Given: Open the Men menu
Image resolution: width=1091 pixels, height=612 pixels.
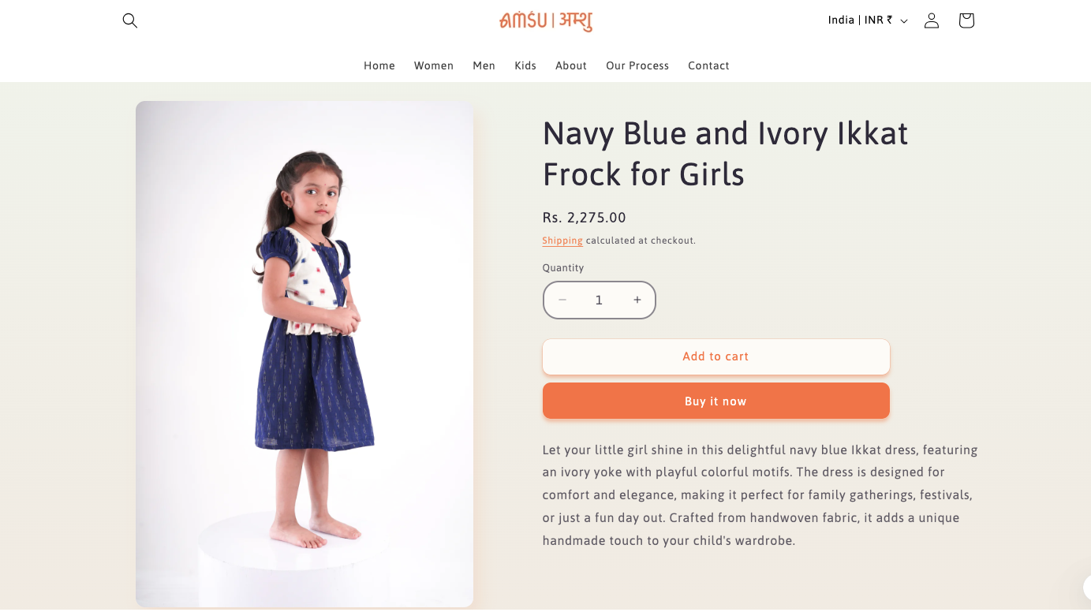Looking at the screenshot, I should tap(484, 65).
